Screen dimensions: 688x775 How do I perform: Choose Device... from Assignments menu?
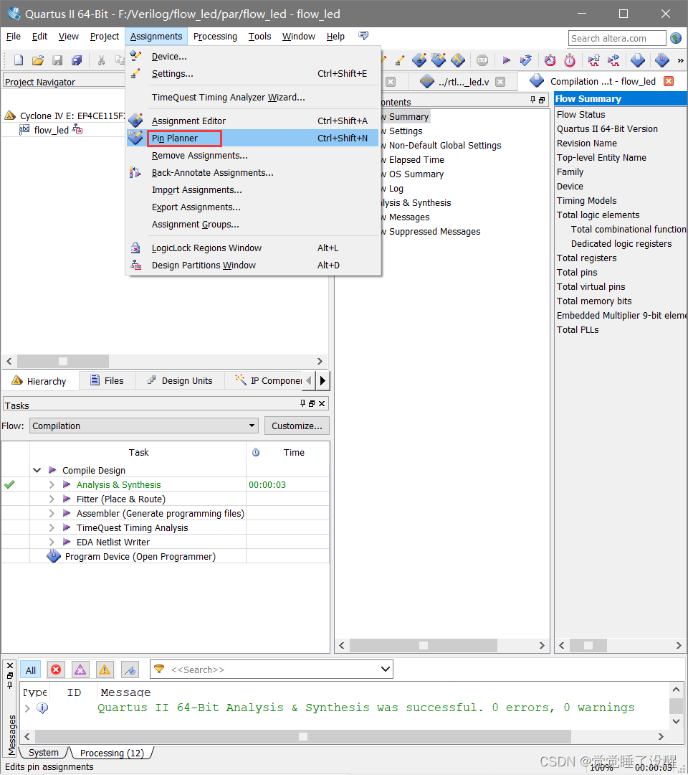[253, 57]
